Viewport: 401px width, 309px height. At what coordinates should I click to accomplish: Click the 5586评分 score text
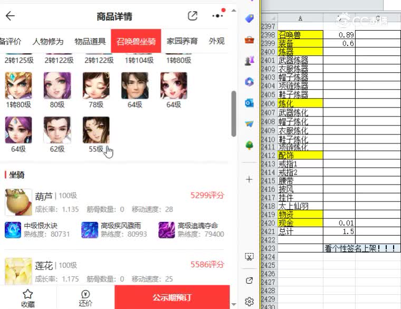click(207, 264)
